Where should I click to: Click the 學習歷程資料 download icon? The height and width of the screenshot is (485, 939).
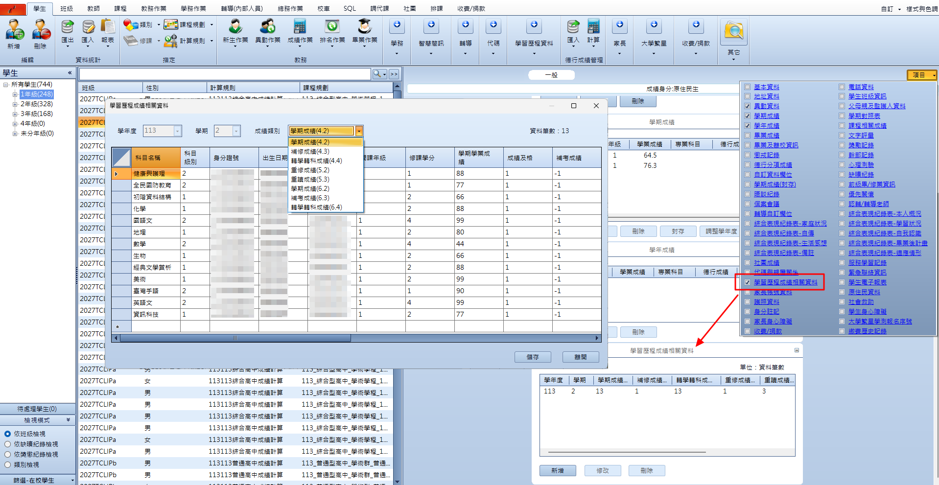[x=534, y=25]
